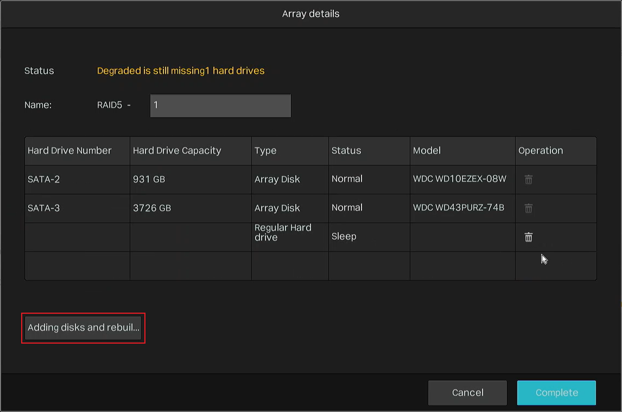Click Normal status in SATA-2 row
Viewport: 622px width, 412px height.
[369, 179]
